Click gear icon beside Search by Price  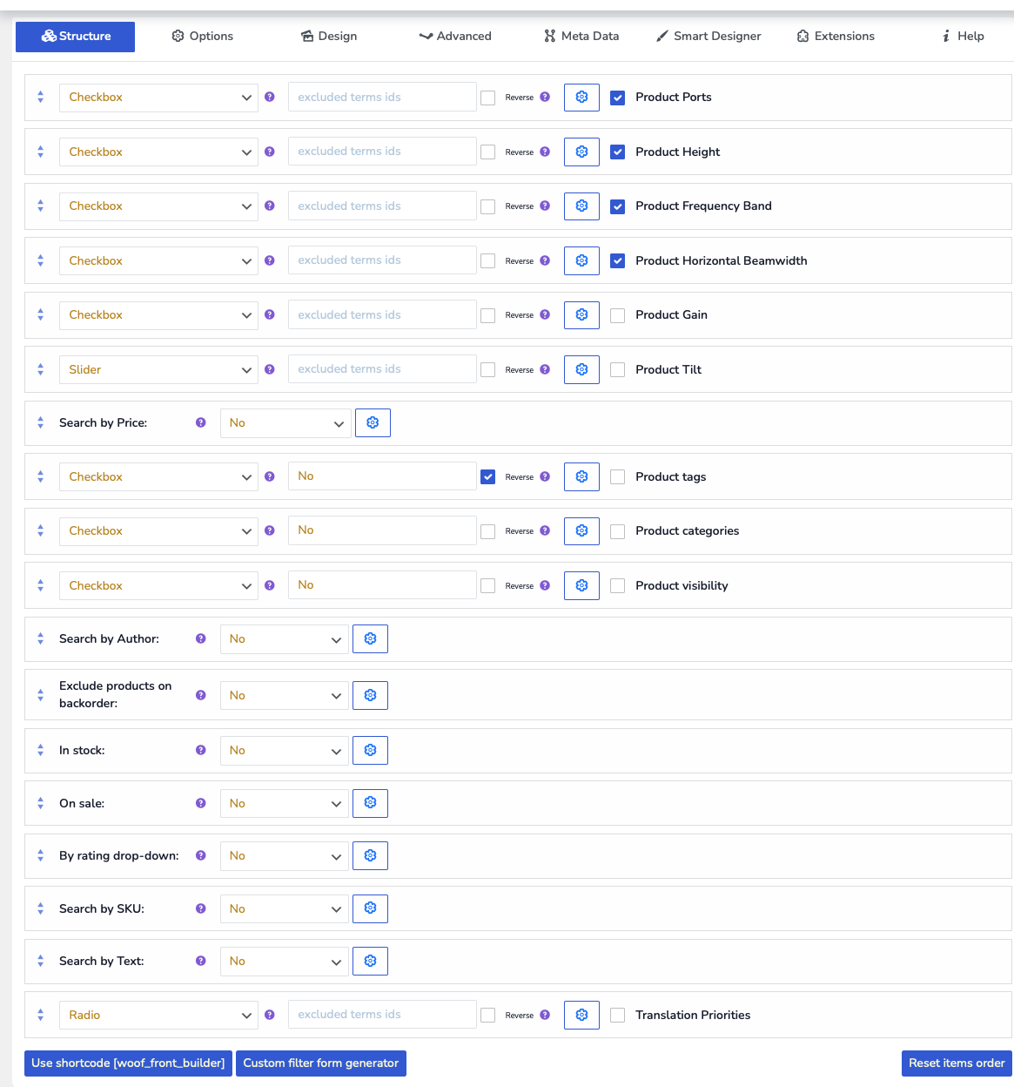pos(373,423)
